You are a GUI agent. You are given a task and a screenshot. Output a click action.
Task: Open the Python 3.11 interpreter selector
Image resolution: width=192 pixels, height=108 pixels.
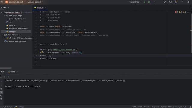pyautogui.click(x=174, y=107)
